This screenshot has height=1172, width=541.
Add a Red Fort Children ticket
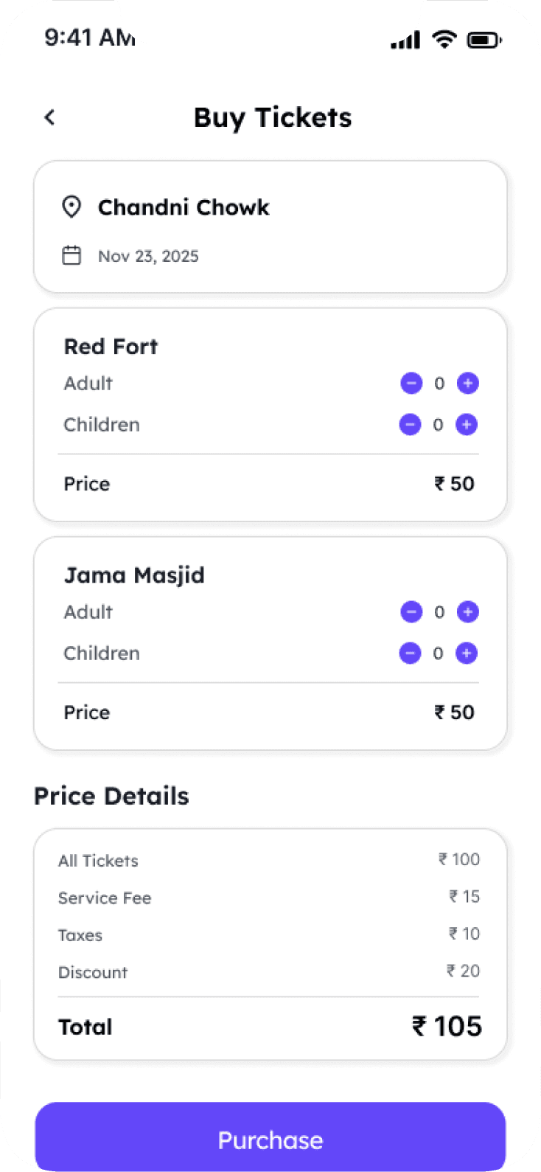pos(467,425)
